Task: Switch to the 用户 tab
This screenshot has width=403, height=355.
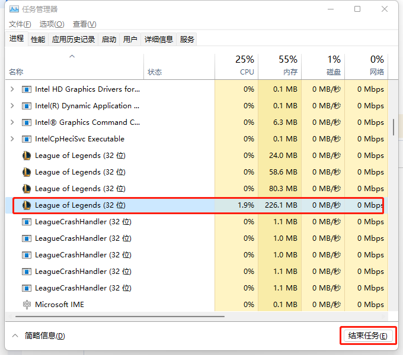Action: pyautogui.click(x=130, y=40)
